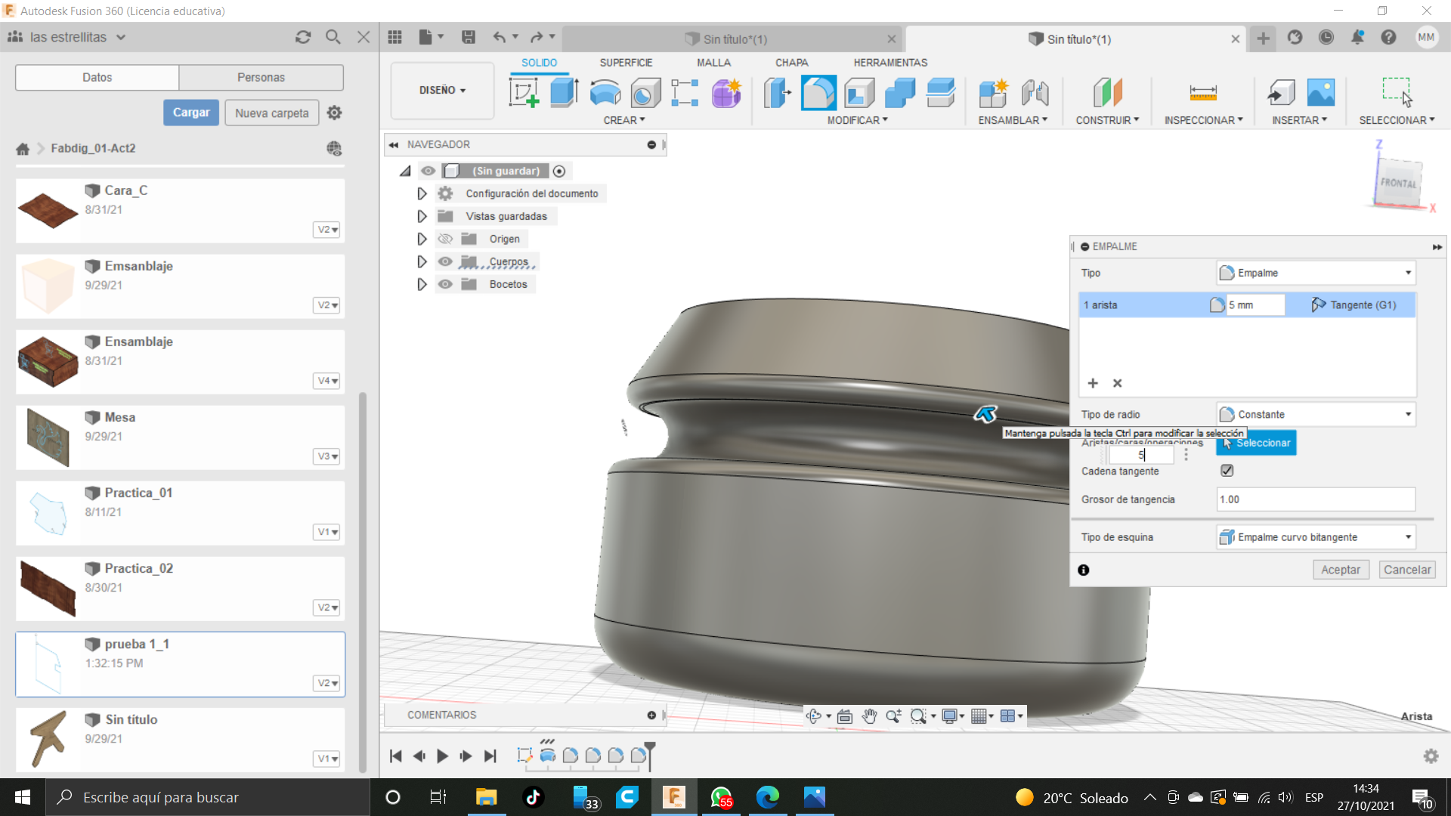Select the Shell tool icon
Screen dimensions: 1451x816
(859, 93)
